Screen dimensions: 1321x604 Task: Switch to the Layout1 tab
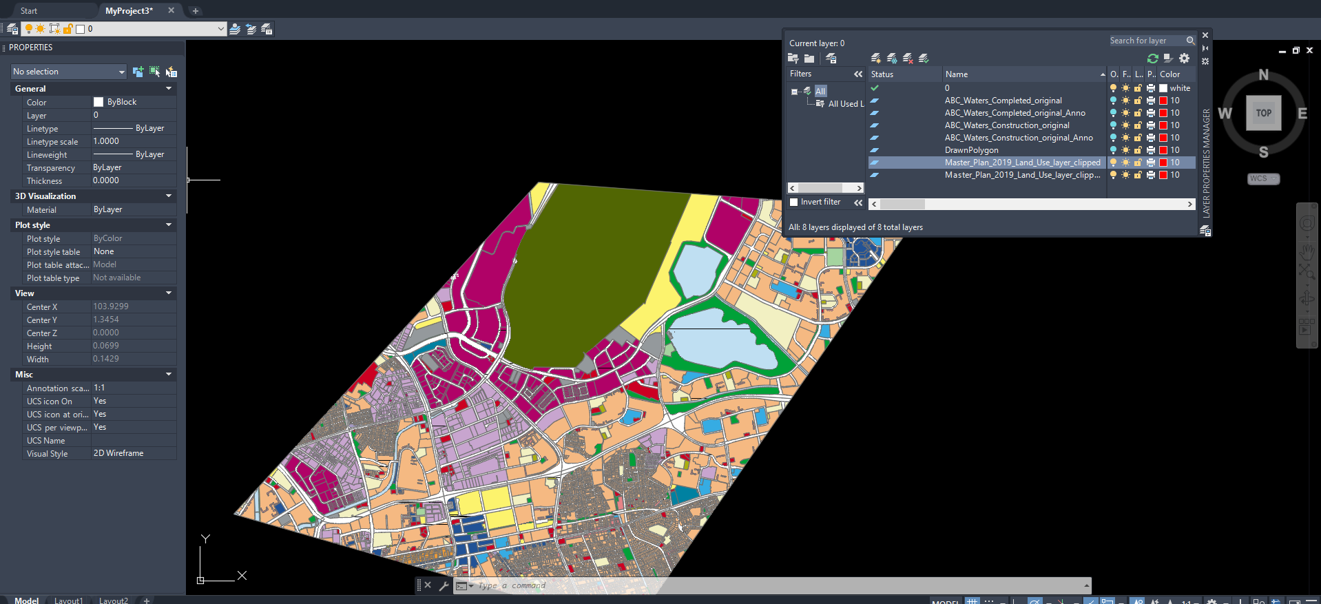coord(68,600)
